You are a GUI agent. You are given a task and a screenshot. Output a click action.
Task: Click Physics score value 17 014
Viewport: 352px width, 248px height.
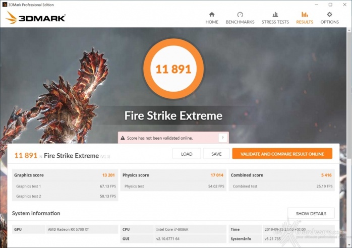point(217,175)
